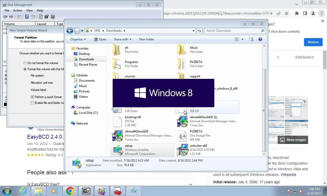Select Recent Places in navigation pane
Viewport: 327px width, 196px height.
pos(88,65)
